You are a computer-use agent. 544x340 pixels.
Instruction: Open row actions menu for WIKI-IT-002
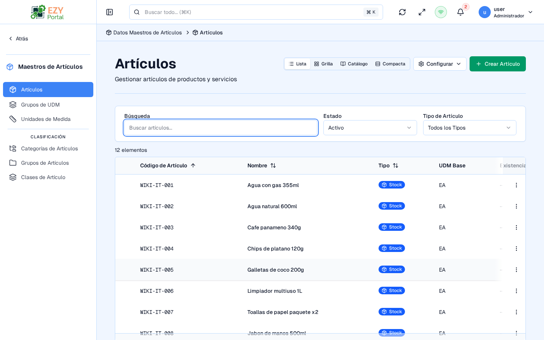[x=516, y=206]
